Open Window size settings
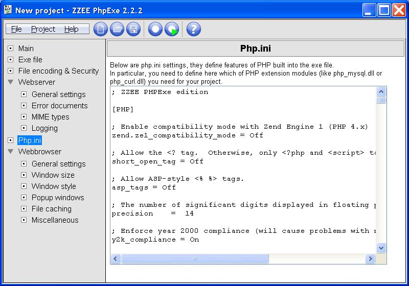 [x=53, y=175]
